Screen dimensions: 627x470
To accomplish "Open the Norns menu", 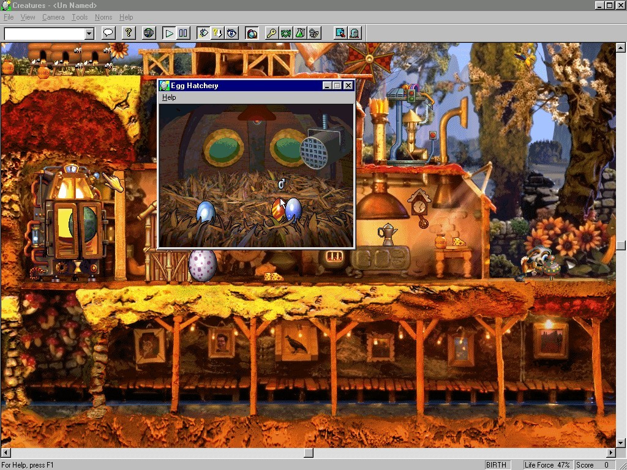I will click(103, 17).
